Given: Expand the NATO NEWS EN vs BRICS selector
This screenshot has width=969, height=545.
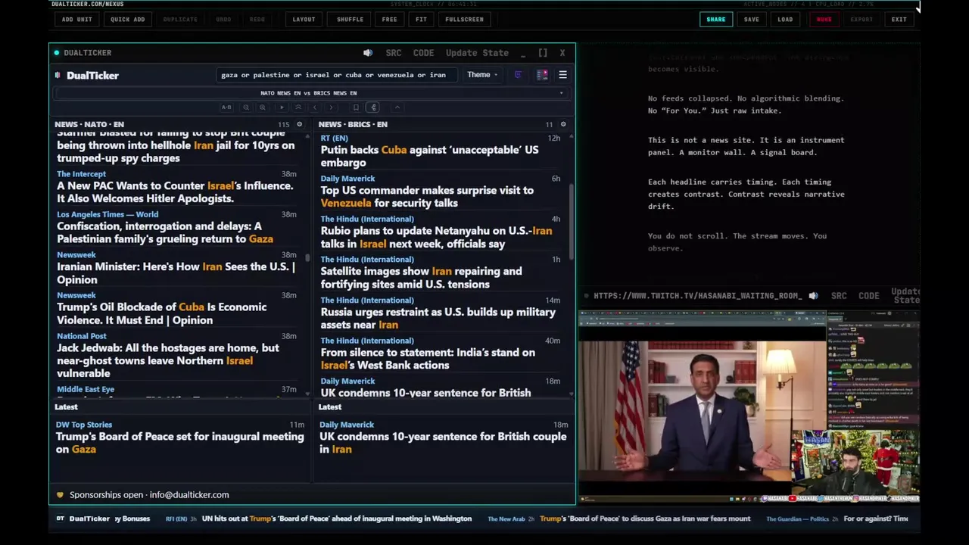Looking at the screenshot, I should pyautogui.click(x=312, y=93).
